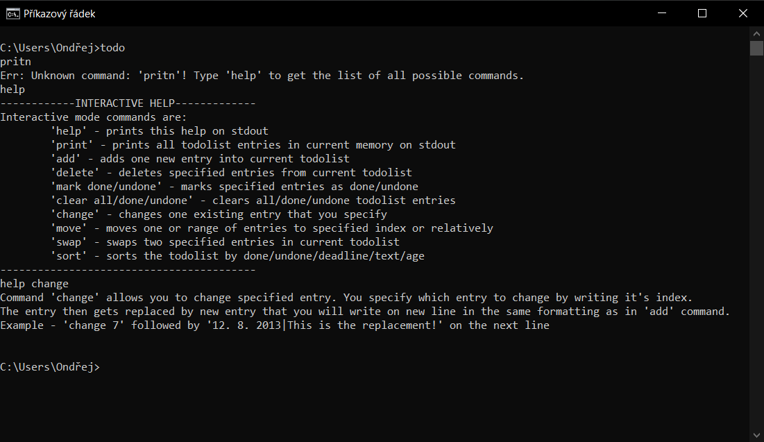Click the scrollbar up arrow
764x442 pixels.
coord(756,33)
